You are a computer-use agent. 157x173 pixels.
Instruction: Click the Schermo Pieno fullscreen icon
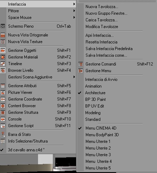(3, 26)
